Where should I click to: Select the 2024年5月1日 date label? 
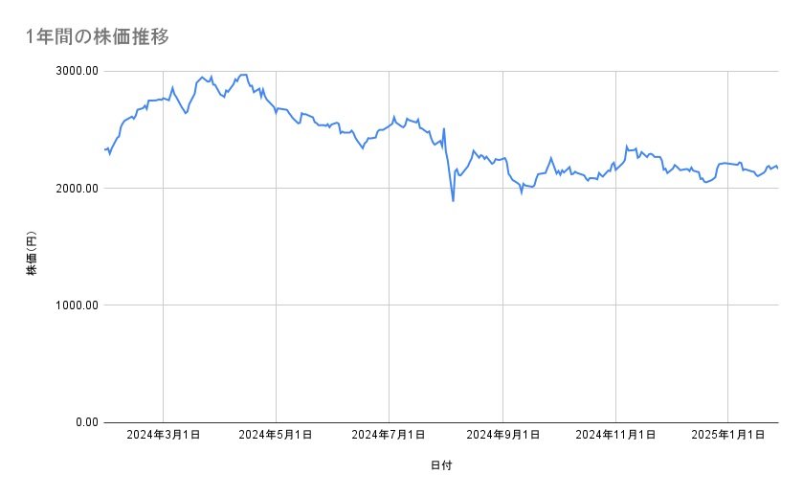pyautogui.click(x=276, y=435)
